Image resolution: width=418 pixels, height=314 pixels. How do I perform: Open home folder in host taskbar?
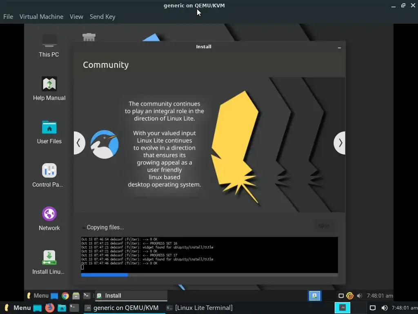tap(62, 308)
